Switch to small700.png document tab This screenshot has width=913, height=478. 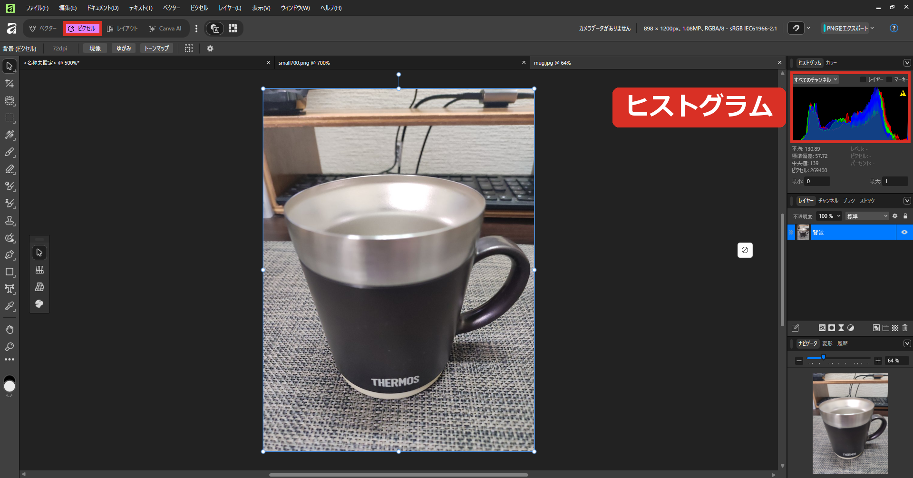[x=402, y=63]
